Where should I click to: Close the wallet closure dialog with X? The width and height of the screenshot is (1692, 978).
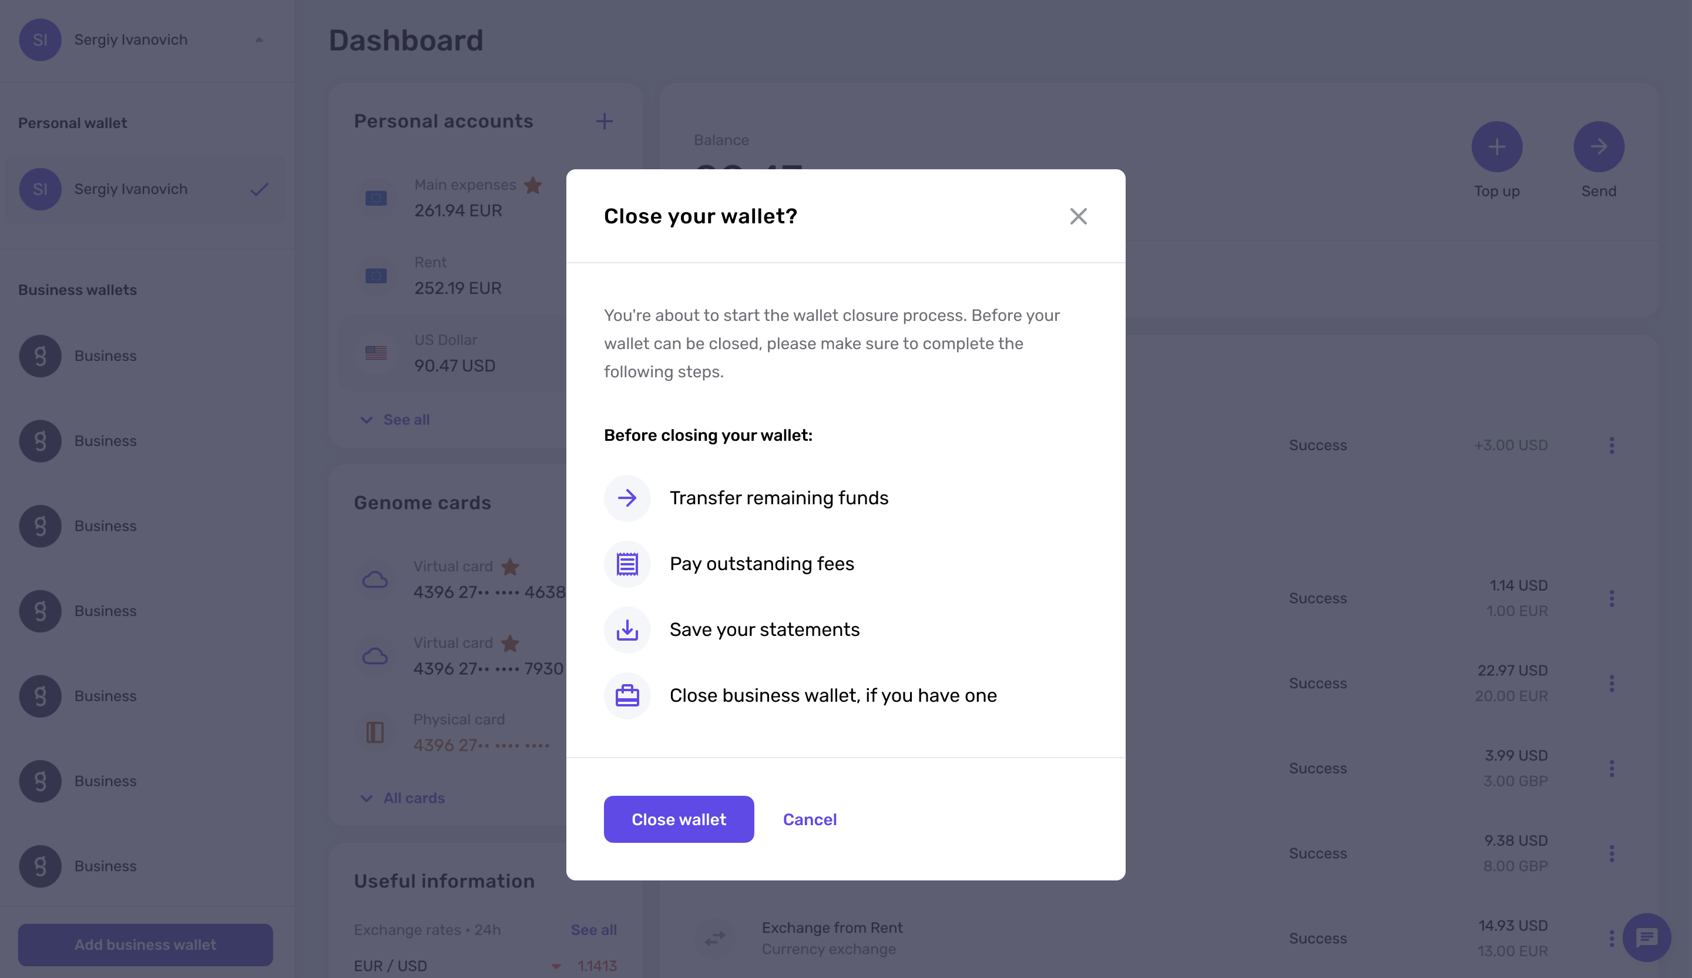point(1077,216)
